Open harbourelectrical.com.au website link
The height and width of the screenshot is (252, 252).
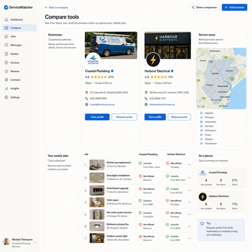point(162,104)
